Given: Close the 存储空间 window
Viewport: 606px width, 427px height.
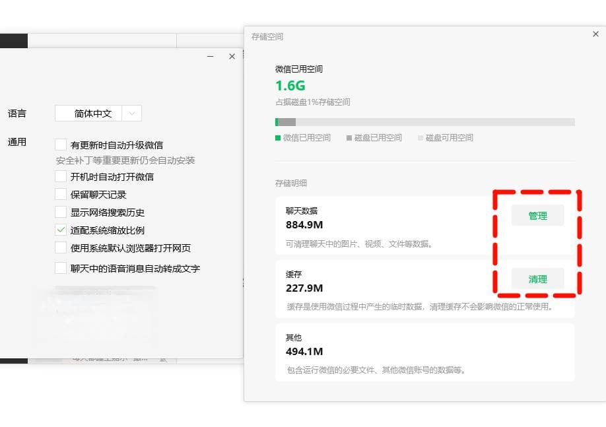Looking at the screenshot, I should coord(595,34).
